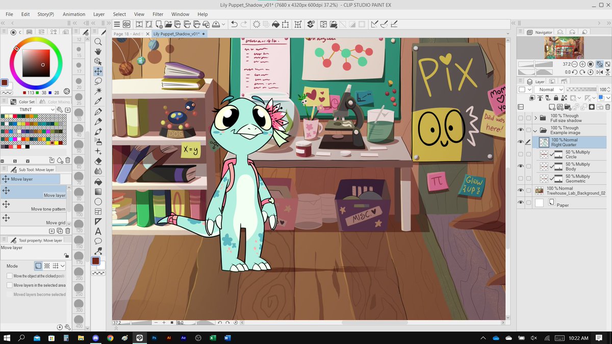612x344 pixels.
Task: Open the Filter menu
Action: (x=158, y=14)
